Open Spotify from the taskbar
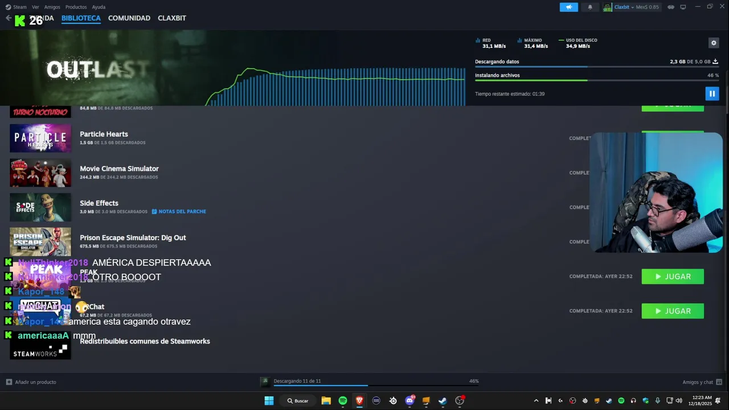Screen dimensions: 729x410 click(343, 401)
